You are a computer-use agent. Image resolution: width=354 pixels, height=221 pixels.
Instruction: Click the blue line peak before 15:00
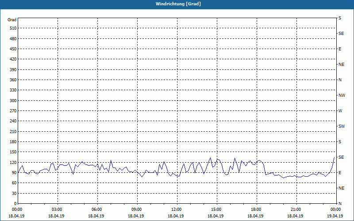point(211,158)
